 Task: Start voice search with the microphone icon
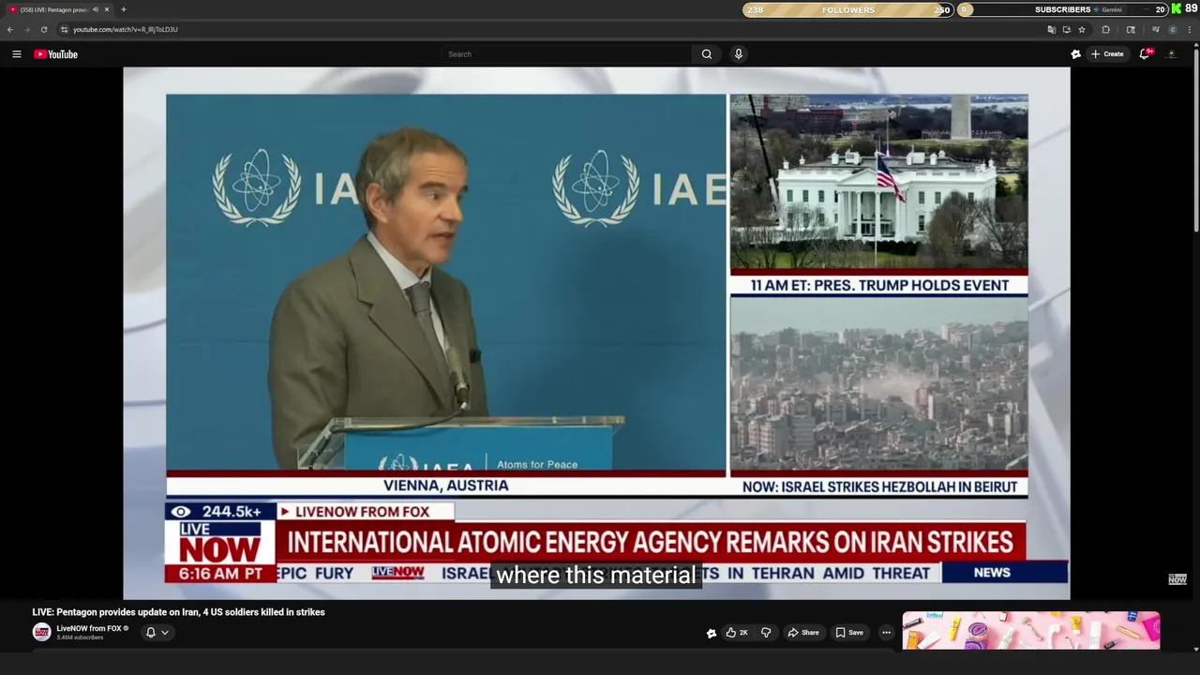coord(739,54)
